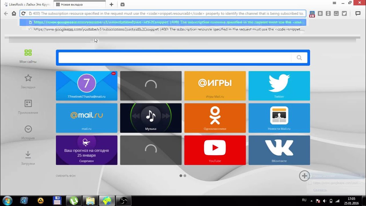Reload the page with the refresh icon
This screenshot has height=206, width=366.
23,13
